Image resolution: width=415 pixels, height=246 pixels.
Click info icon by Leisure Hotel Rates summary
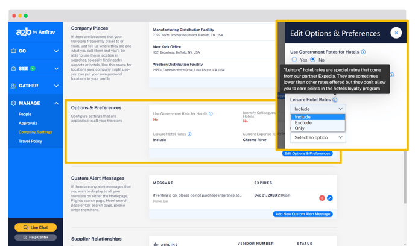(x=189, y=134)
